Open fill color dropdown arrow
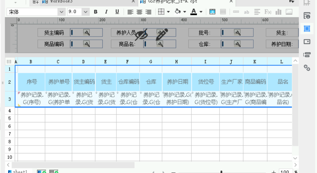The height and width of the screenshot is (173, 317). point(185,12)
